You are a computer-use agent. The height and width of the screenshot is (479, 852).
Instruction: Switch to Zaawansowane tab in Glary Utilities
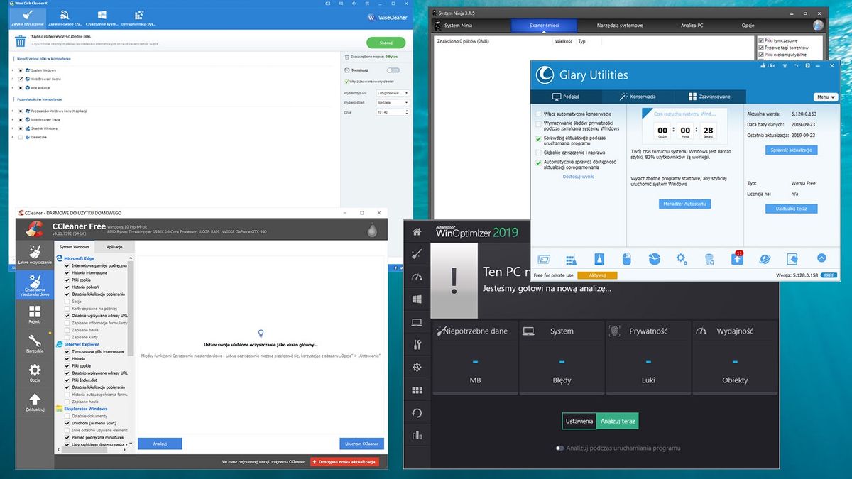(x=709, y=97)
